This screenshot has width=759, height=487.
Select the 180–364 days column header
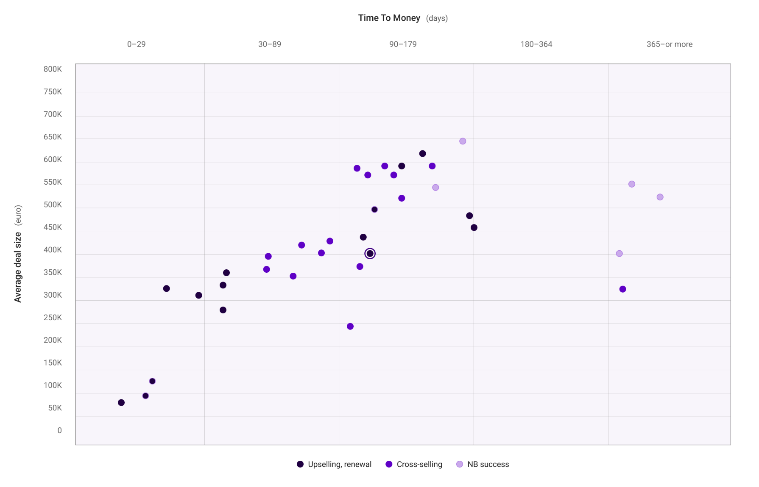coord(536,44)
